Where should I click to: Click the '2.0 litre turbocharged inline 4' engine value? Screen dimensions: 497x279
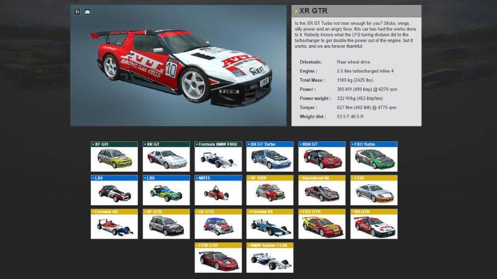[365, 71]
